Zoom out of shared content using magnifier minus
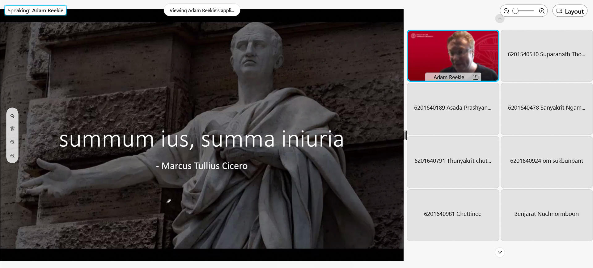Viewport: 593px width, 268px height. pos(12,156)
